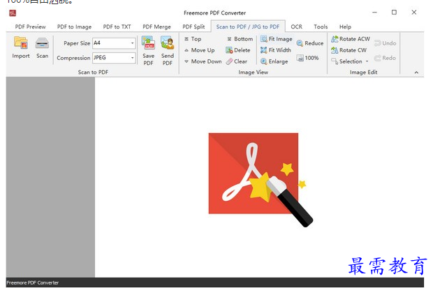
Task: Click the "Scan to PDF" group label
Action: tap(93, 73)
